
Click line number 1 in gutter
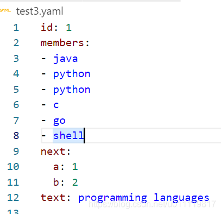pyautogui.click(x=16, y=28)
